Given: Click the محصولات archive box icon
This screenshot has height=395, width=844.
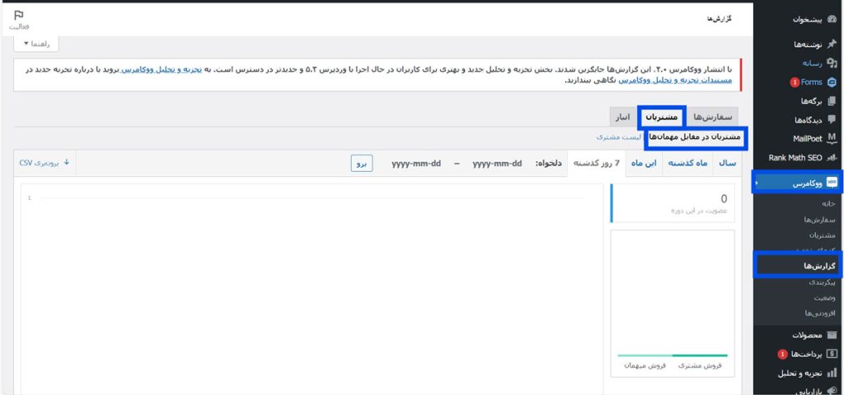Looking at the screenshot, I should [x=832, y=335].
